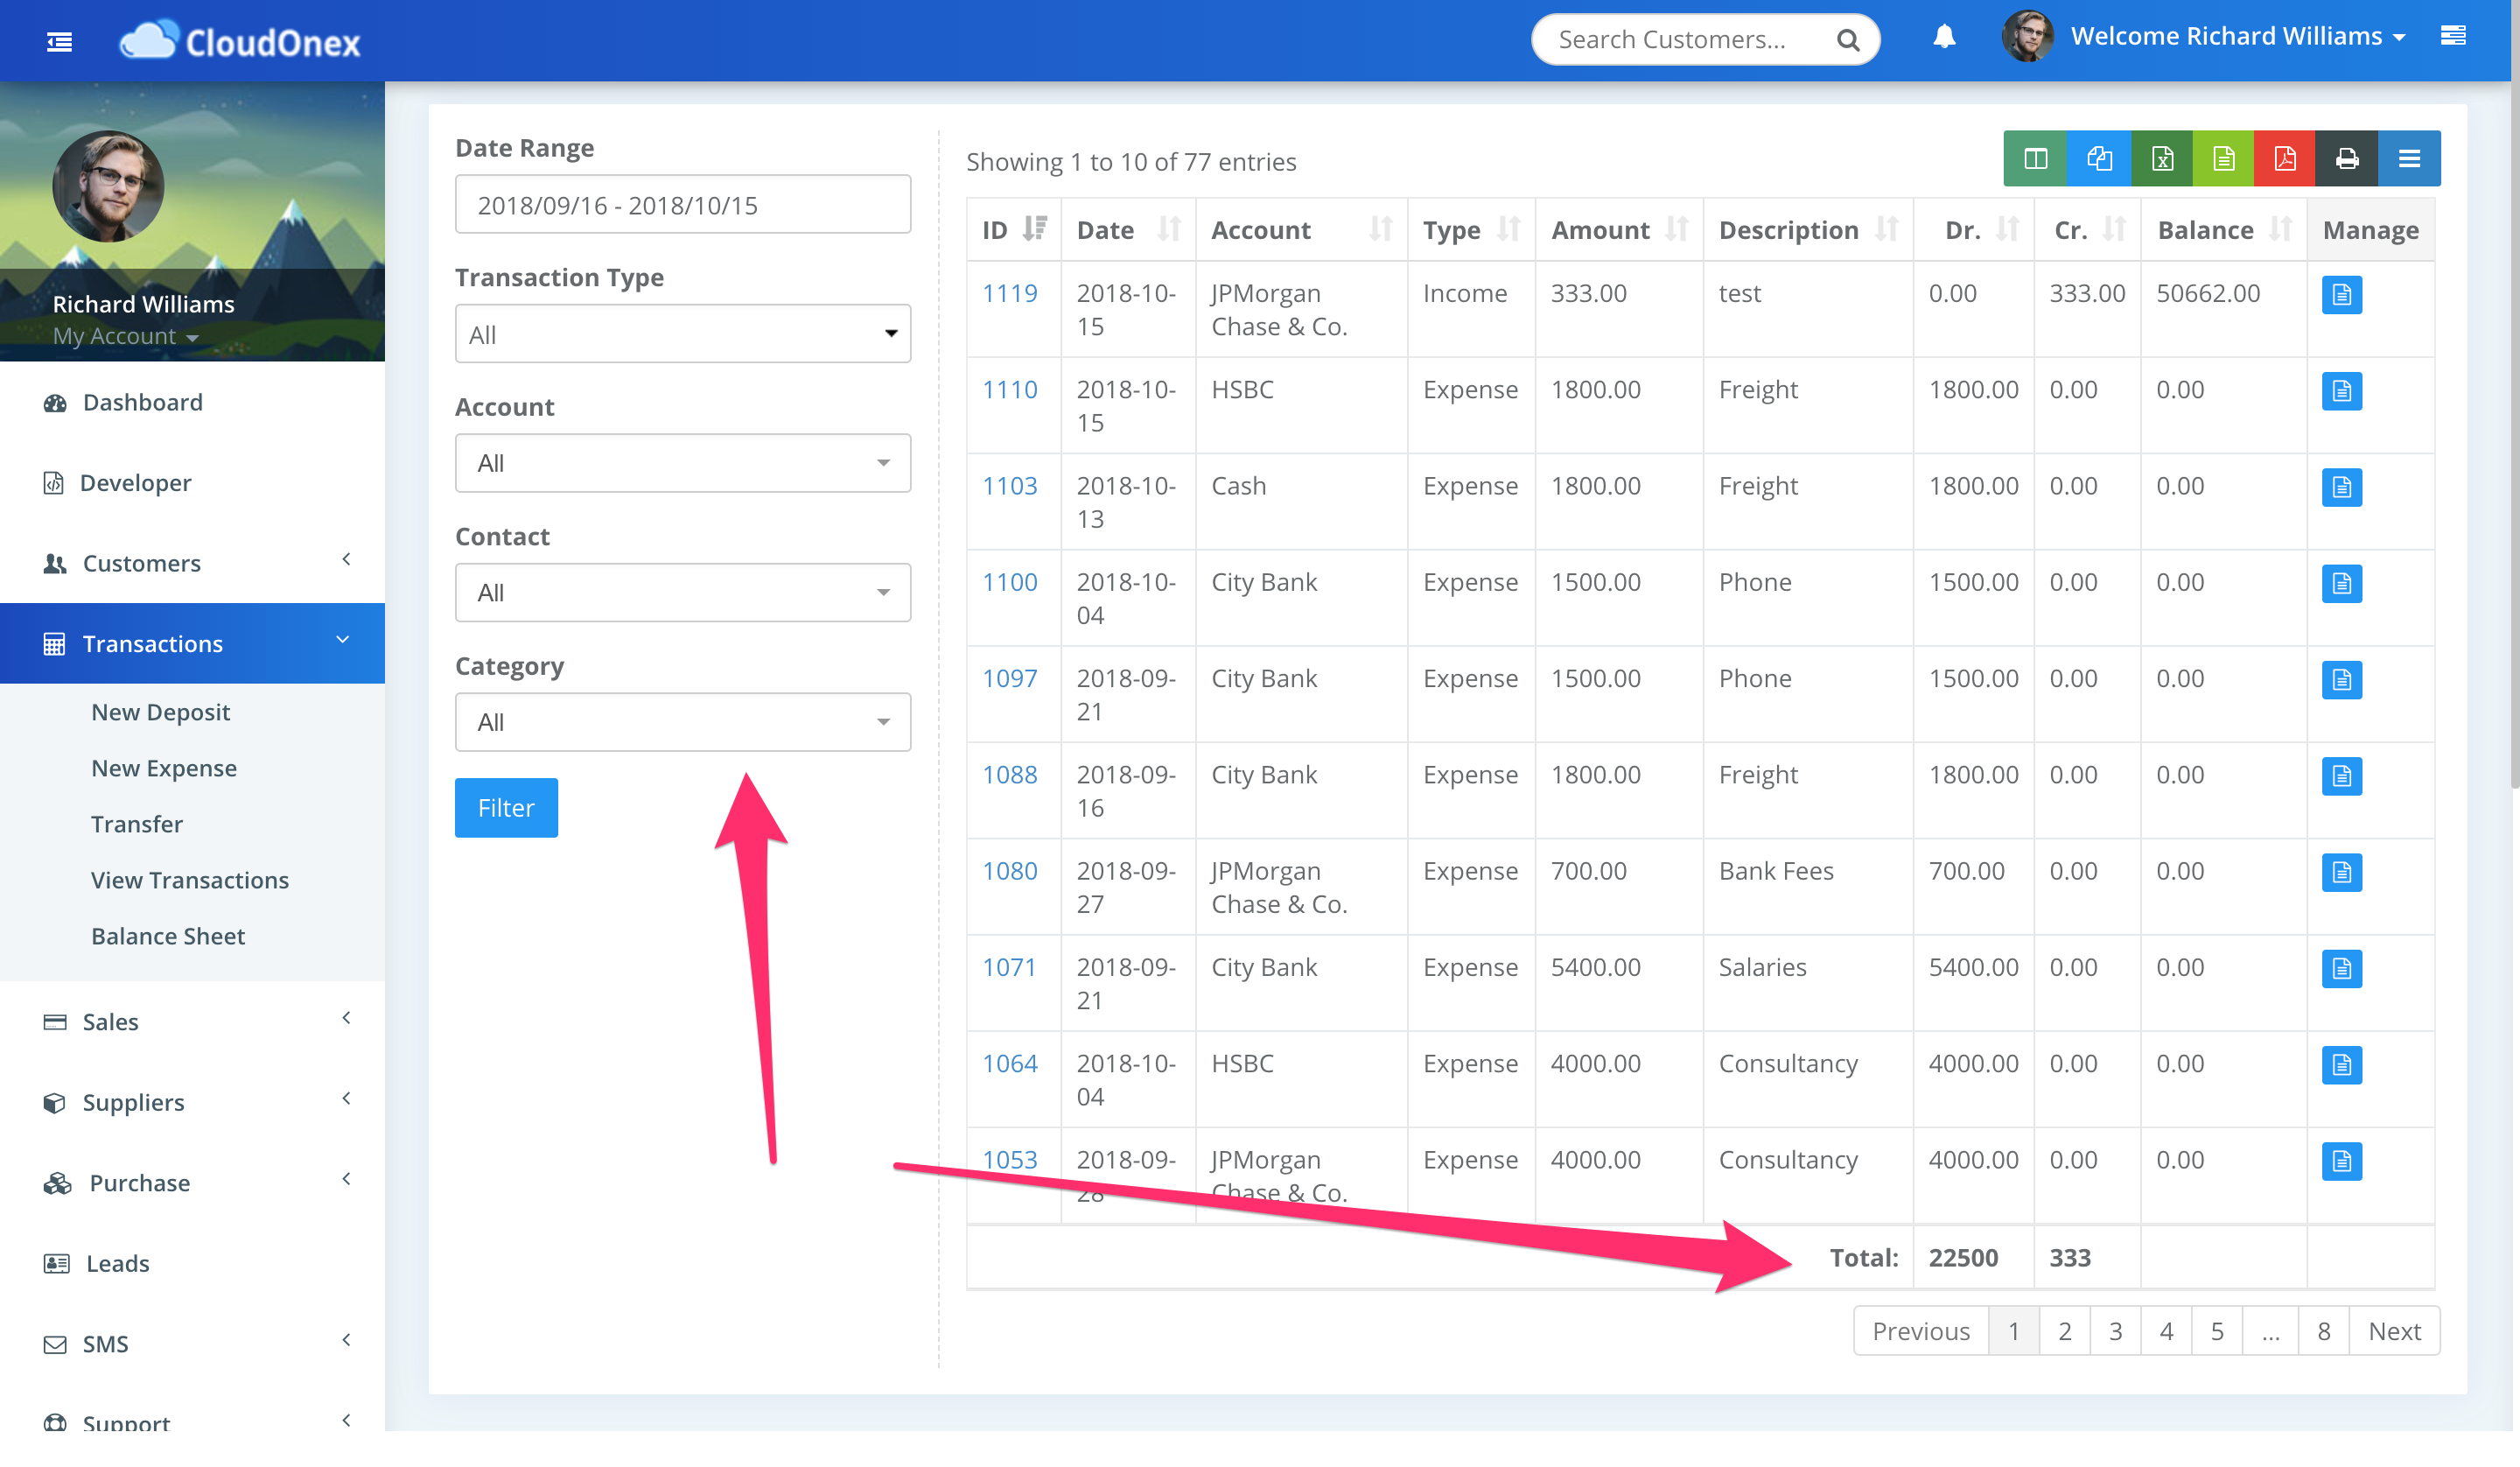Sort table by Amount column
The width and height of the screenshot is (2520, 1467).
click(1619, 230)
